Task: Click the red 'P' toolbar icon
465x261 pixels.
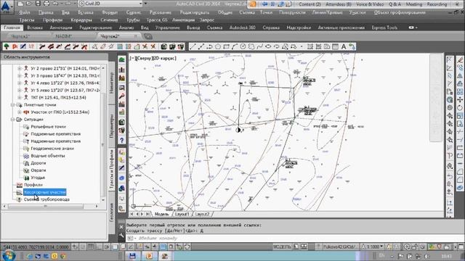Action: [15, 46]
